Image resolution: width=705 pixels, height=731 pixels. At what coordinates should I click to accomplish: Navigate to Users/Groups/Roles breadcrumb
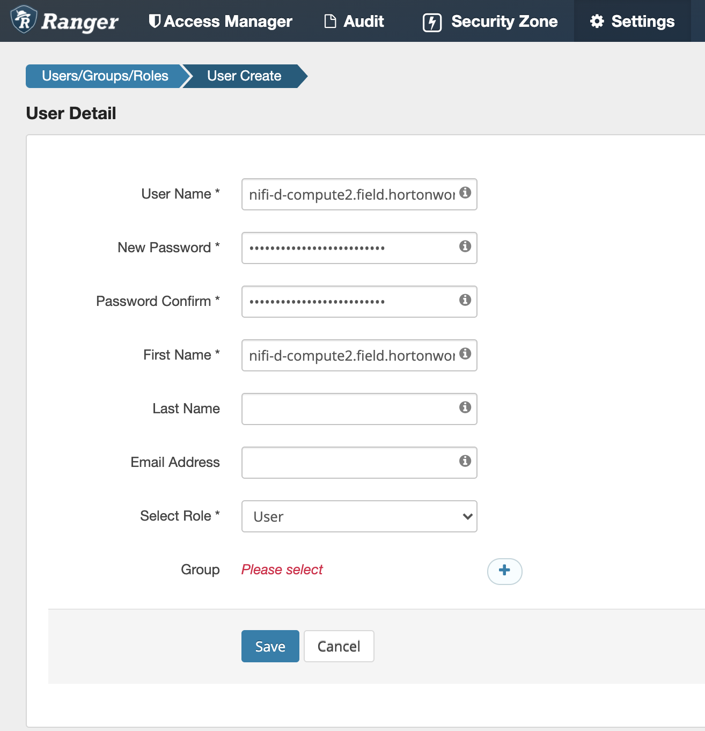point(105,76)
